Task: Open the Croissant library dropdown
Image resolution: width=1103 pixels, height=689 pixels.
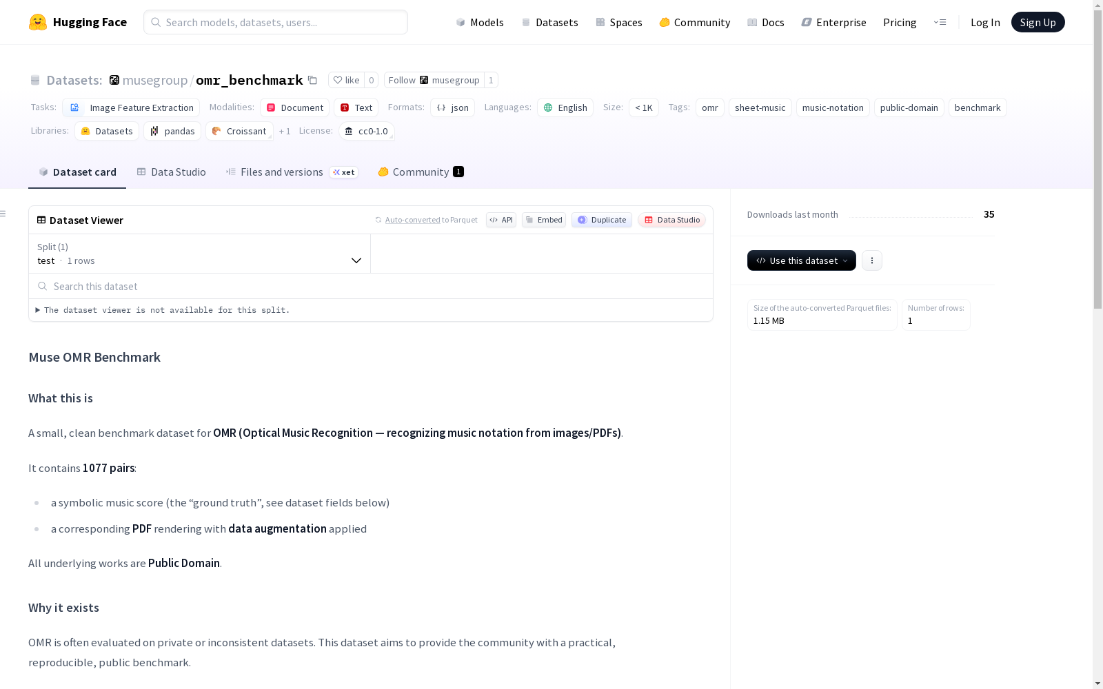Action: tap(239, 131)
